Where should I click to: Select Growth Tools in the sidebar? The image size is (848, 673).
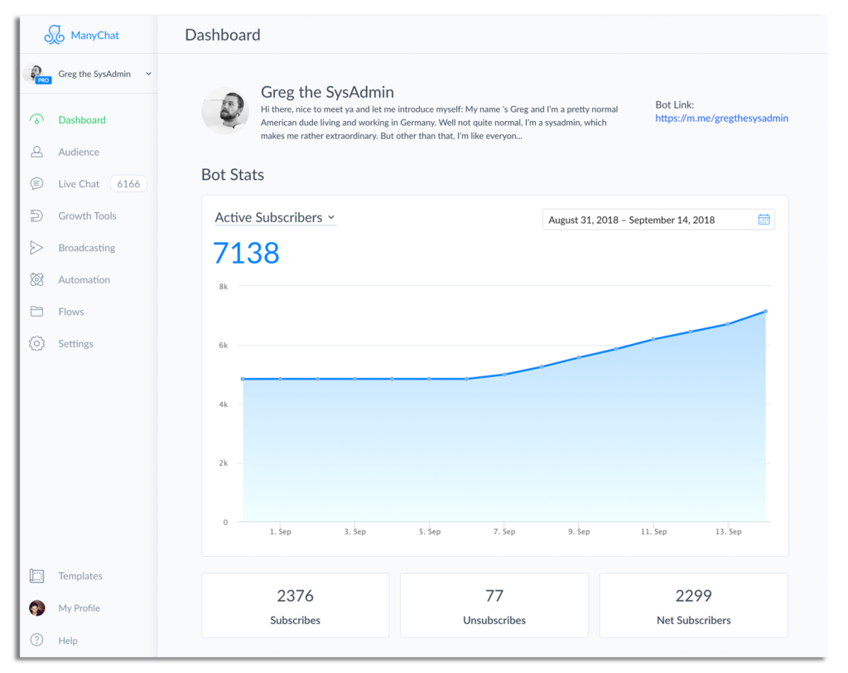[88, 215]
